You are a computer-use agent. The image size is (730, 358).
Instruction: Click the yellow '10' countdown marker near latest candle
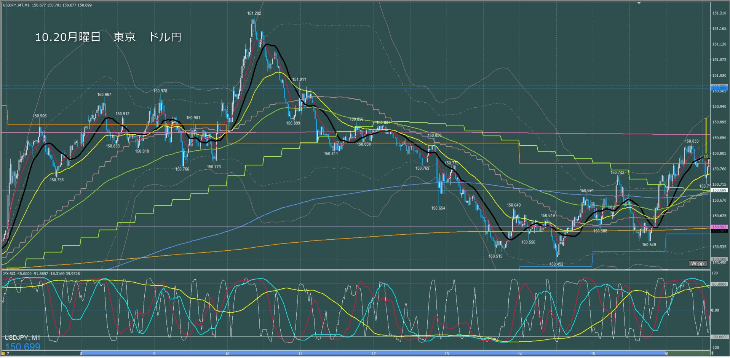706,156
